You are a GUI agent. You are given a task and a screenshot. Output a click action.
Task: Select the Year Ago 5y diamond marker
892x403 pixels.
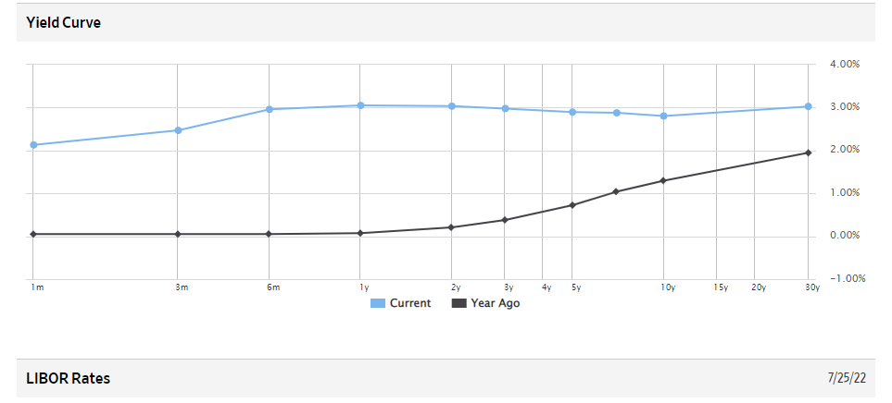tap(572, 205)
